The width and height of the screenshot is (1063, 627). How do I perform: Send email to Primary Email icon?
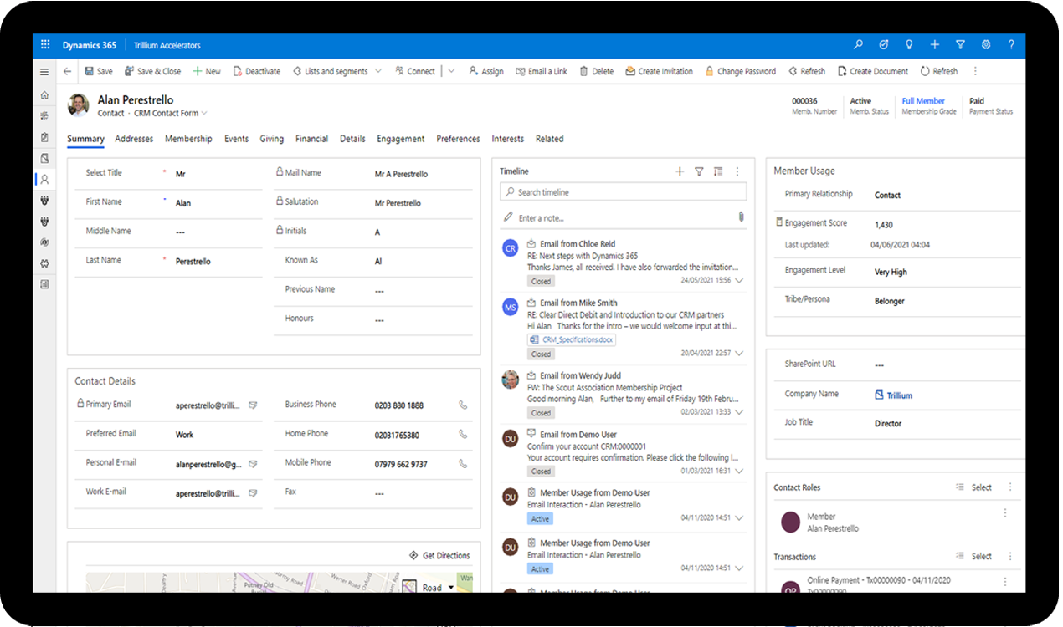tap(253, 405)
